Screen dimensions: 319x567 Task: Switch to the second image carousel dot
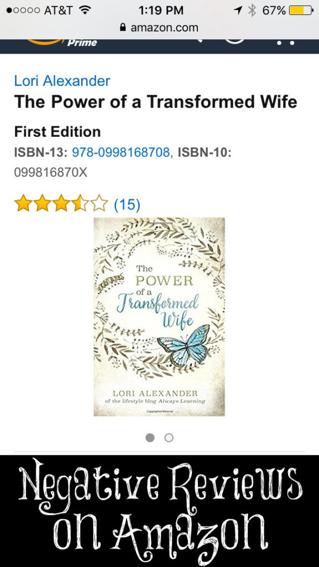pos(169,438)
